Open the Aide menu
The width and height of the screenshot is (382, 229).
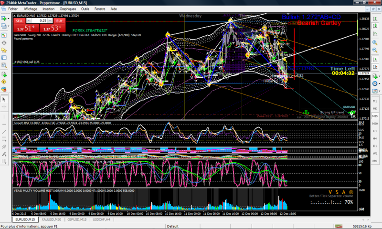pos(114,9)
